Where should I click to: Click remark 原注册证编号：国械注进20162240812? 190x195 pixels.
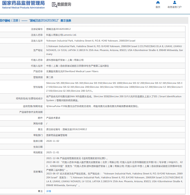(x=67, y=129)
